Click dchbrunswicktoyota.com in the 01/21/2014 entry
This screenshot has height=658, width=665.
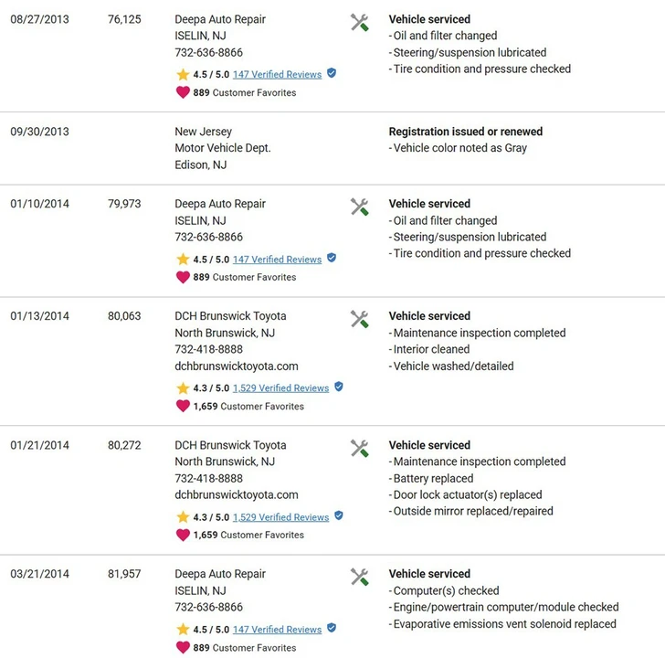tap(237, 494)
